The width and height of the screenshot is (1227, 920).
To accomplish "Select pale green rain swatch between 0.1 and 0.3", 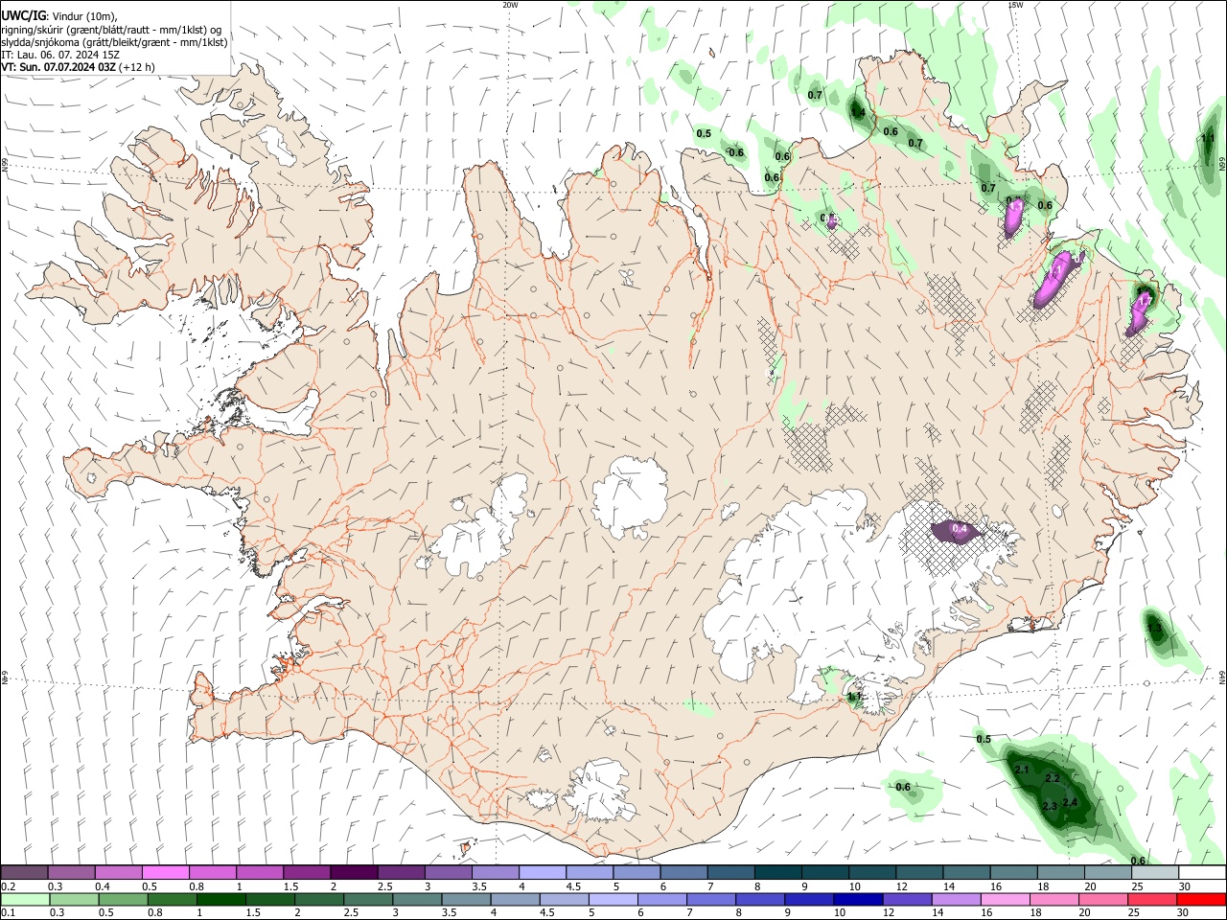I will pos(25,900).
